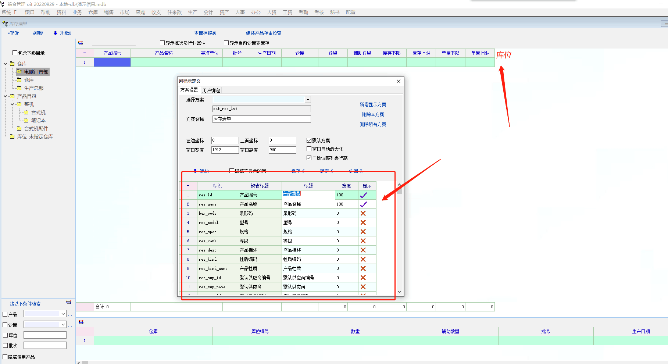Click the swap icon above the lower 库位 grid

[x=81, y=322]
